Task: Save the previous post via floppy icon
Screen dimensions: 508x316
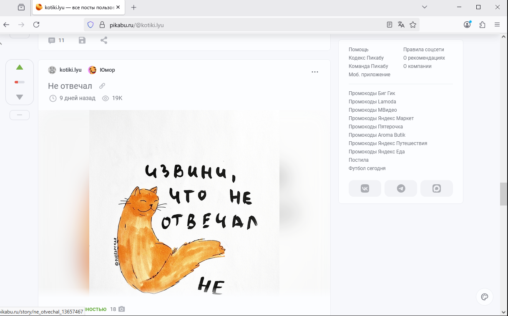Action: coord(82,40)
